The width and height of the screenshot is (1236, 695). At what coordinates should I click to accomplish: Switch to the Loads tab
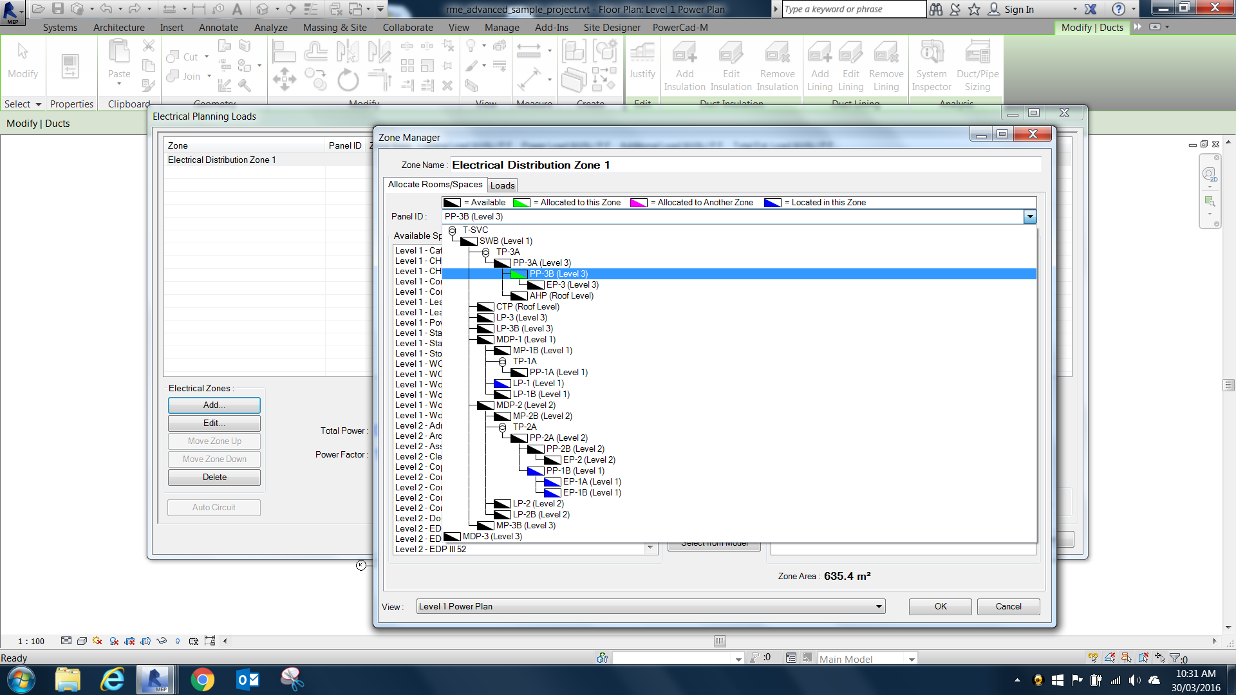502,185
